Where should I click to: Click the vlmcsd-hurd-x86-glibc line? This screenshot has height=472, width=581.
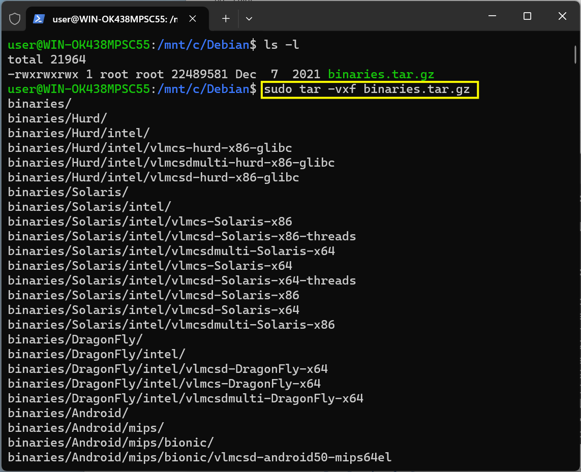pos(154,177)
